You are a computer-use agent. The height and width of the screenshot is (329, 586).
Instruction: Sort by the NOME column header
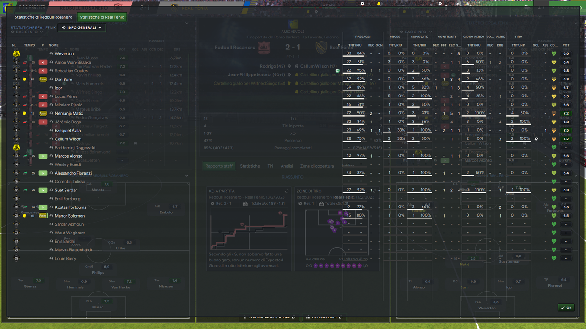pyautogui.click(x=54, y=45)
